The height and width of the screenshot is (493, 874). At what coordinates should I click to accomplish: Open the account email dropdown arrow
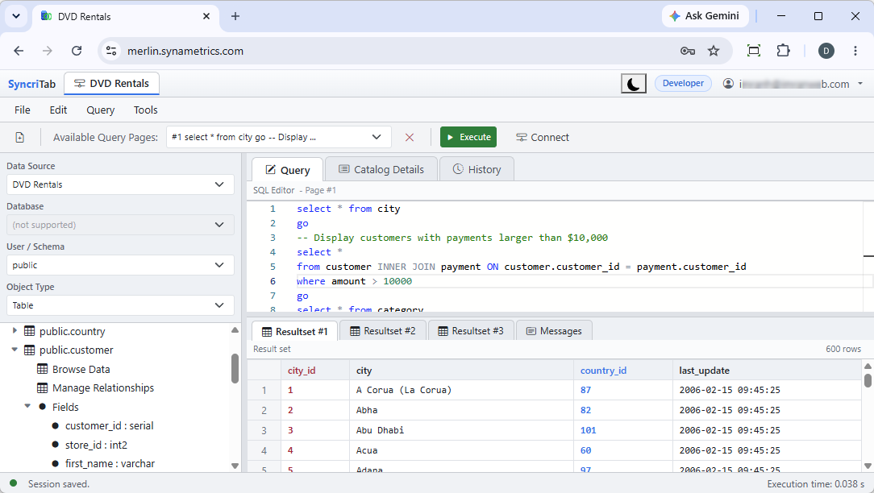(x=860, y=84)
